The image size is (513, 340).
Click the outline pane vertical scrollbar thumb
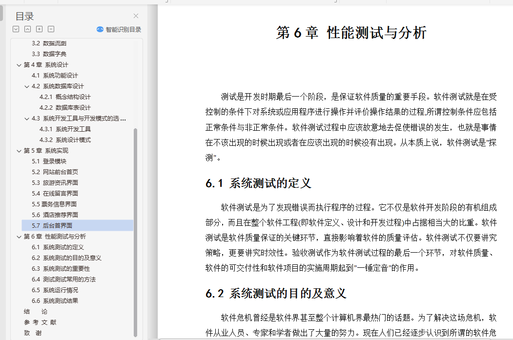pyautogui.click(x=135, y=233)
